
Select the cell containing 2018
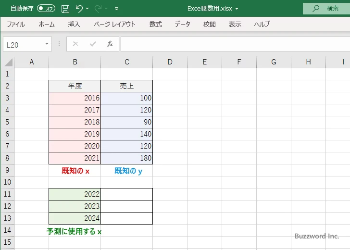[75, 122]
